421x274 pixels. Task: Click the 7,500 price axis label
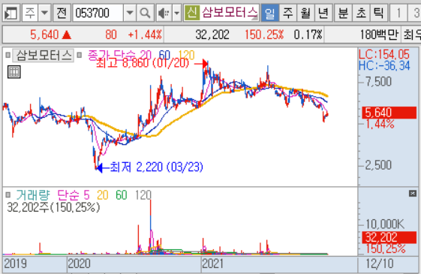378,82
